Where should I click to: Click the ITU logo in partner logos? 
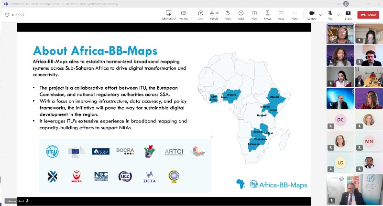click(53, 151)
